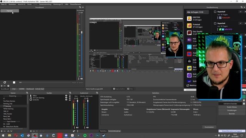Click the Aufnahme beenden button

pos(230,104)
